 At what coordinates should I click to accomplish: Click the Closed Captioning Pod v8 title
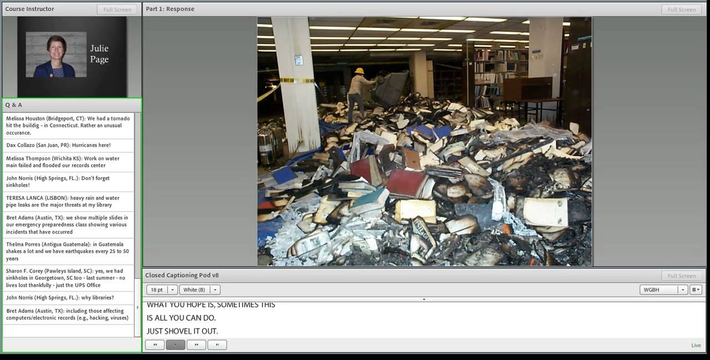tap(182, 275)
